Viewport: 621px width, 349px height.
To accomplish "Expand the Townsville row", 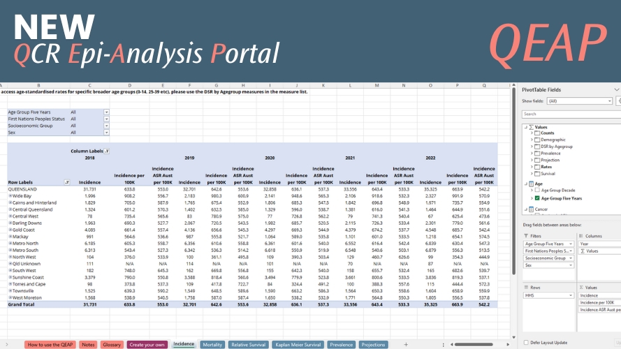I will click(x=10, y=291).
